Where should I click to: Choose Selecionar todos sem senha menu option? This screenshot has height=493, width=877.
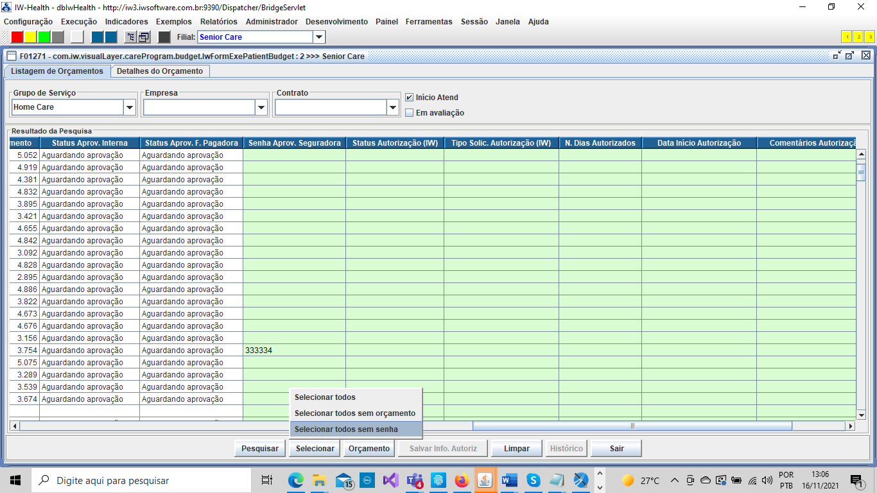(346, 429)
